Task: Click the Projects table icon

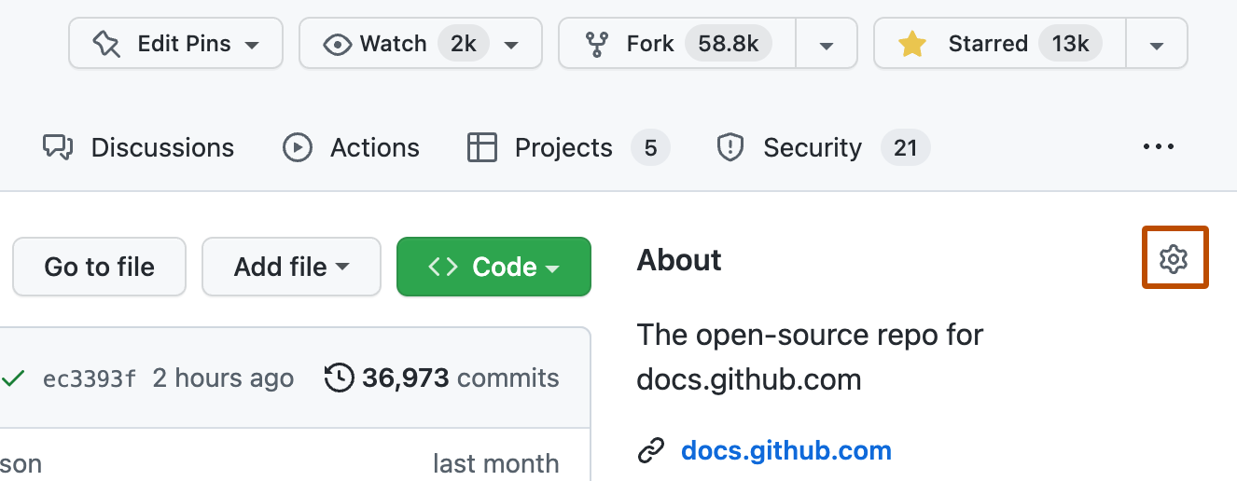Action: tap(481, 147)
